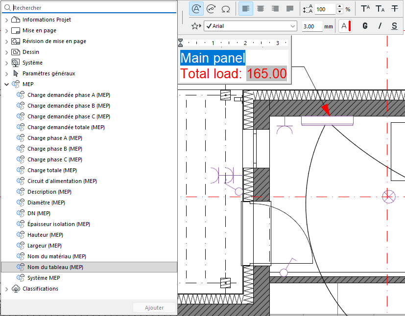
Task: Apply superscript text style icon
Action: tap(365, 9)
